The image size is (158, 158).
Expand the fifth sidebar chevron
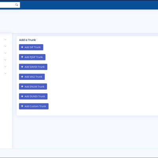(5, 66)
